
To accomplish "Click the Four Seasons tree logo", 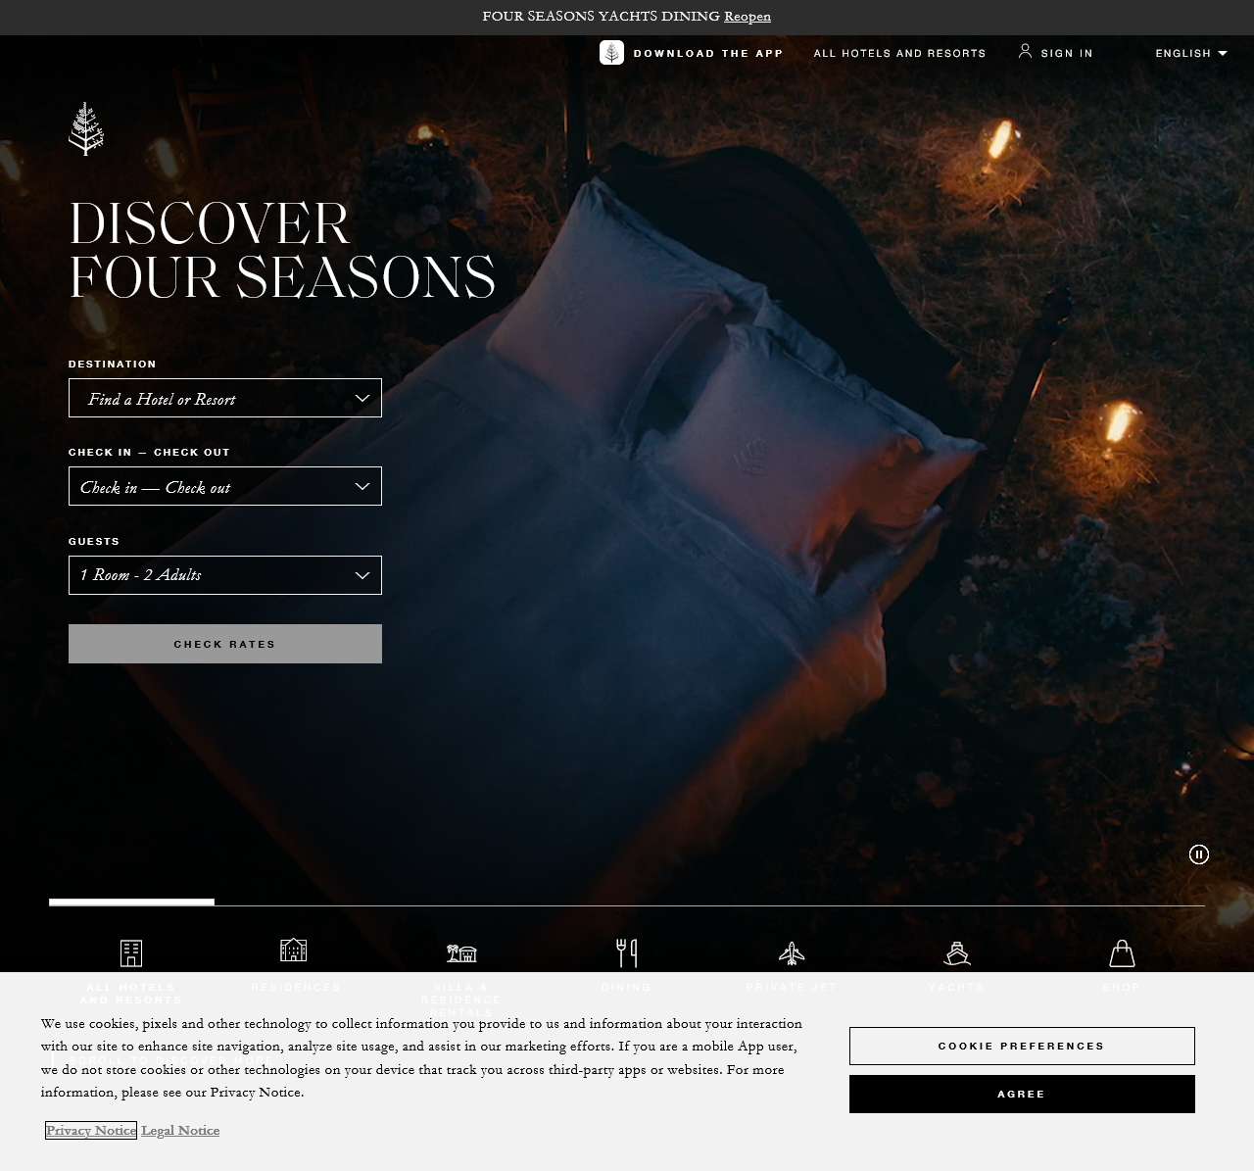I will coord(85,127).
